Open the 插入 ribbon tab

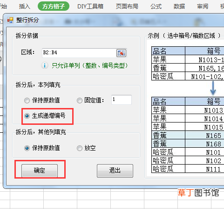pos(25,7)
